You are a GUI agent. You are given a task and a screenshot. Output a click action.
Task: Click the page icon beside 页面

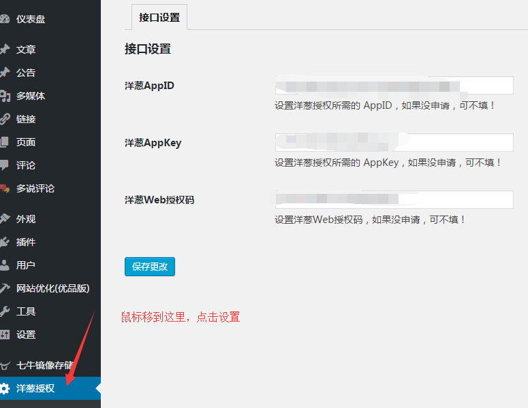(x=4, y=142)
